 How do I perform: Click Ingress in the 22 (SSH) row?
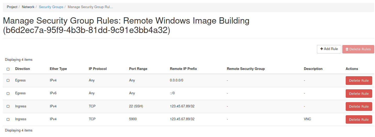point(21,106)
